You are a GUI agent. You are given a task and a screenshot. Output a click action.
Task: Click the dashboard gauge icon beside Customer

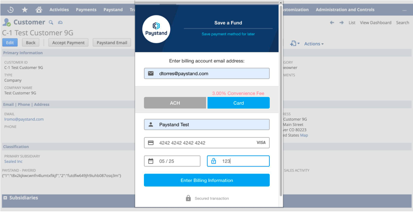click(x=60, y=22)
